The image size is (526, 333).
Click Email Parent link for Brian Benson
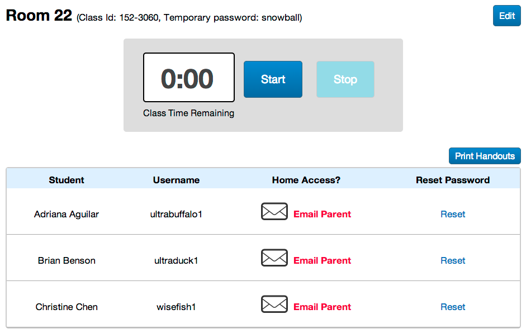(x=322, y=260)
